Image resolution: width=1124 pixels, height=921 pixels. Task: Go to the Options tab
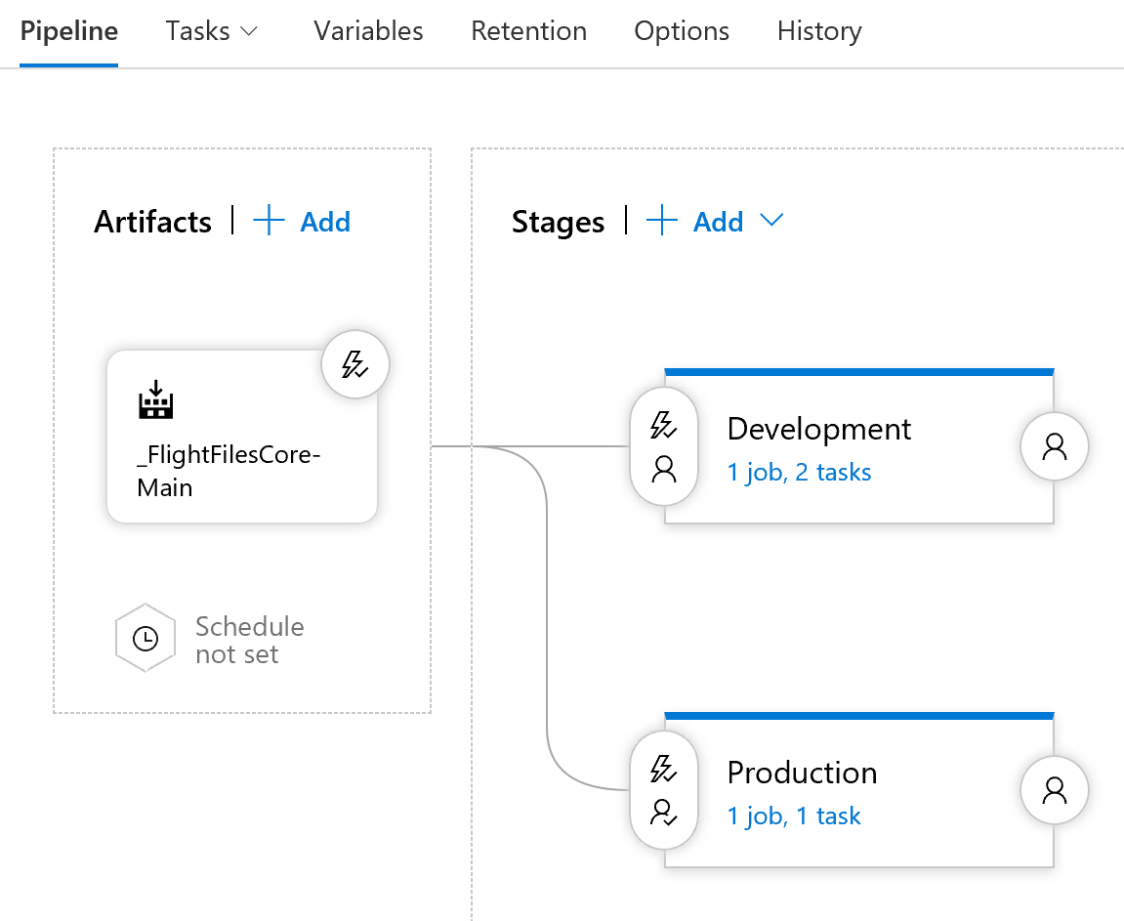(x=682, y=31)
